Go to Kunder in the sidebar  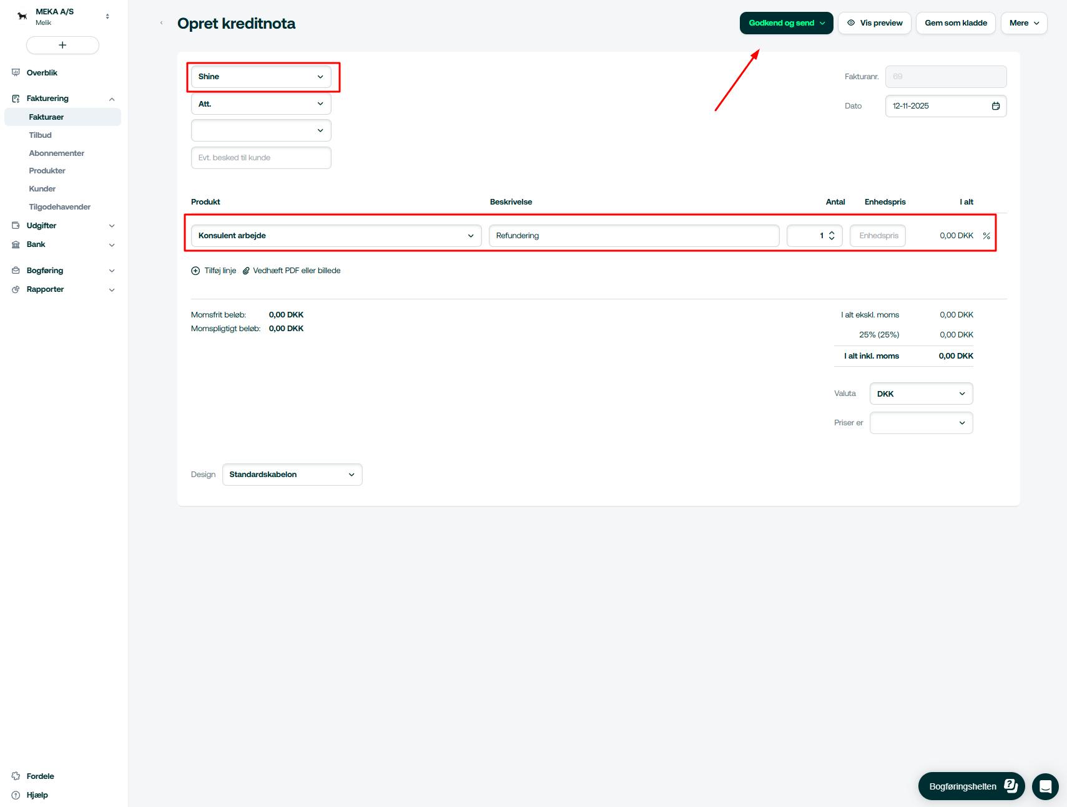pos(42,189)
